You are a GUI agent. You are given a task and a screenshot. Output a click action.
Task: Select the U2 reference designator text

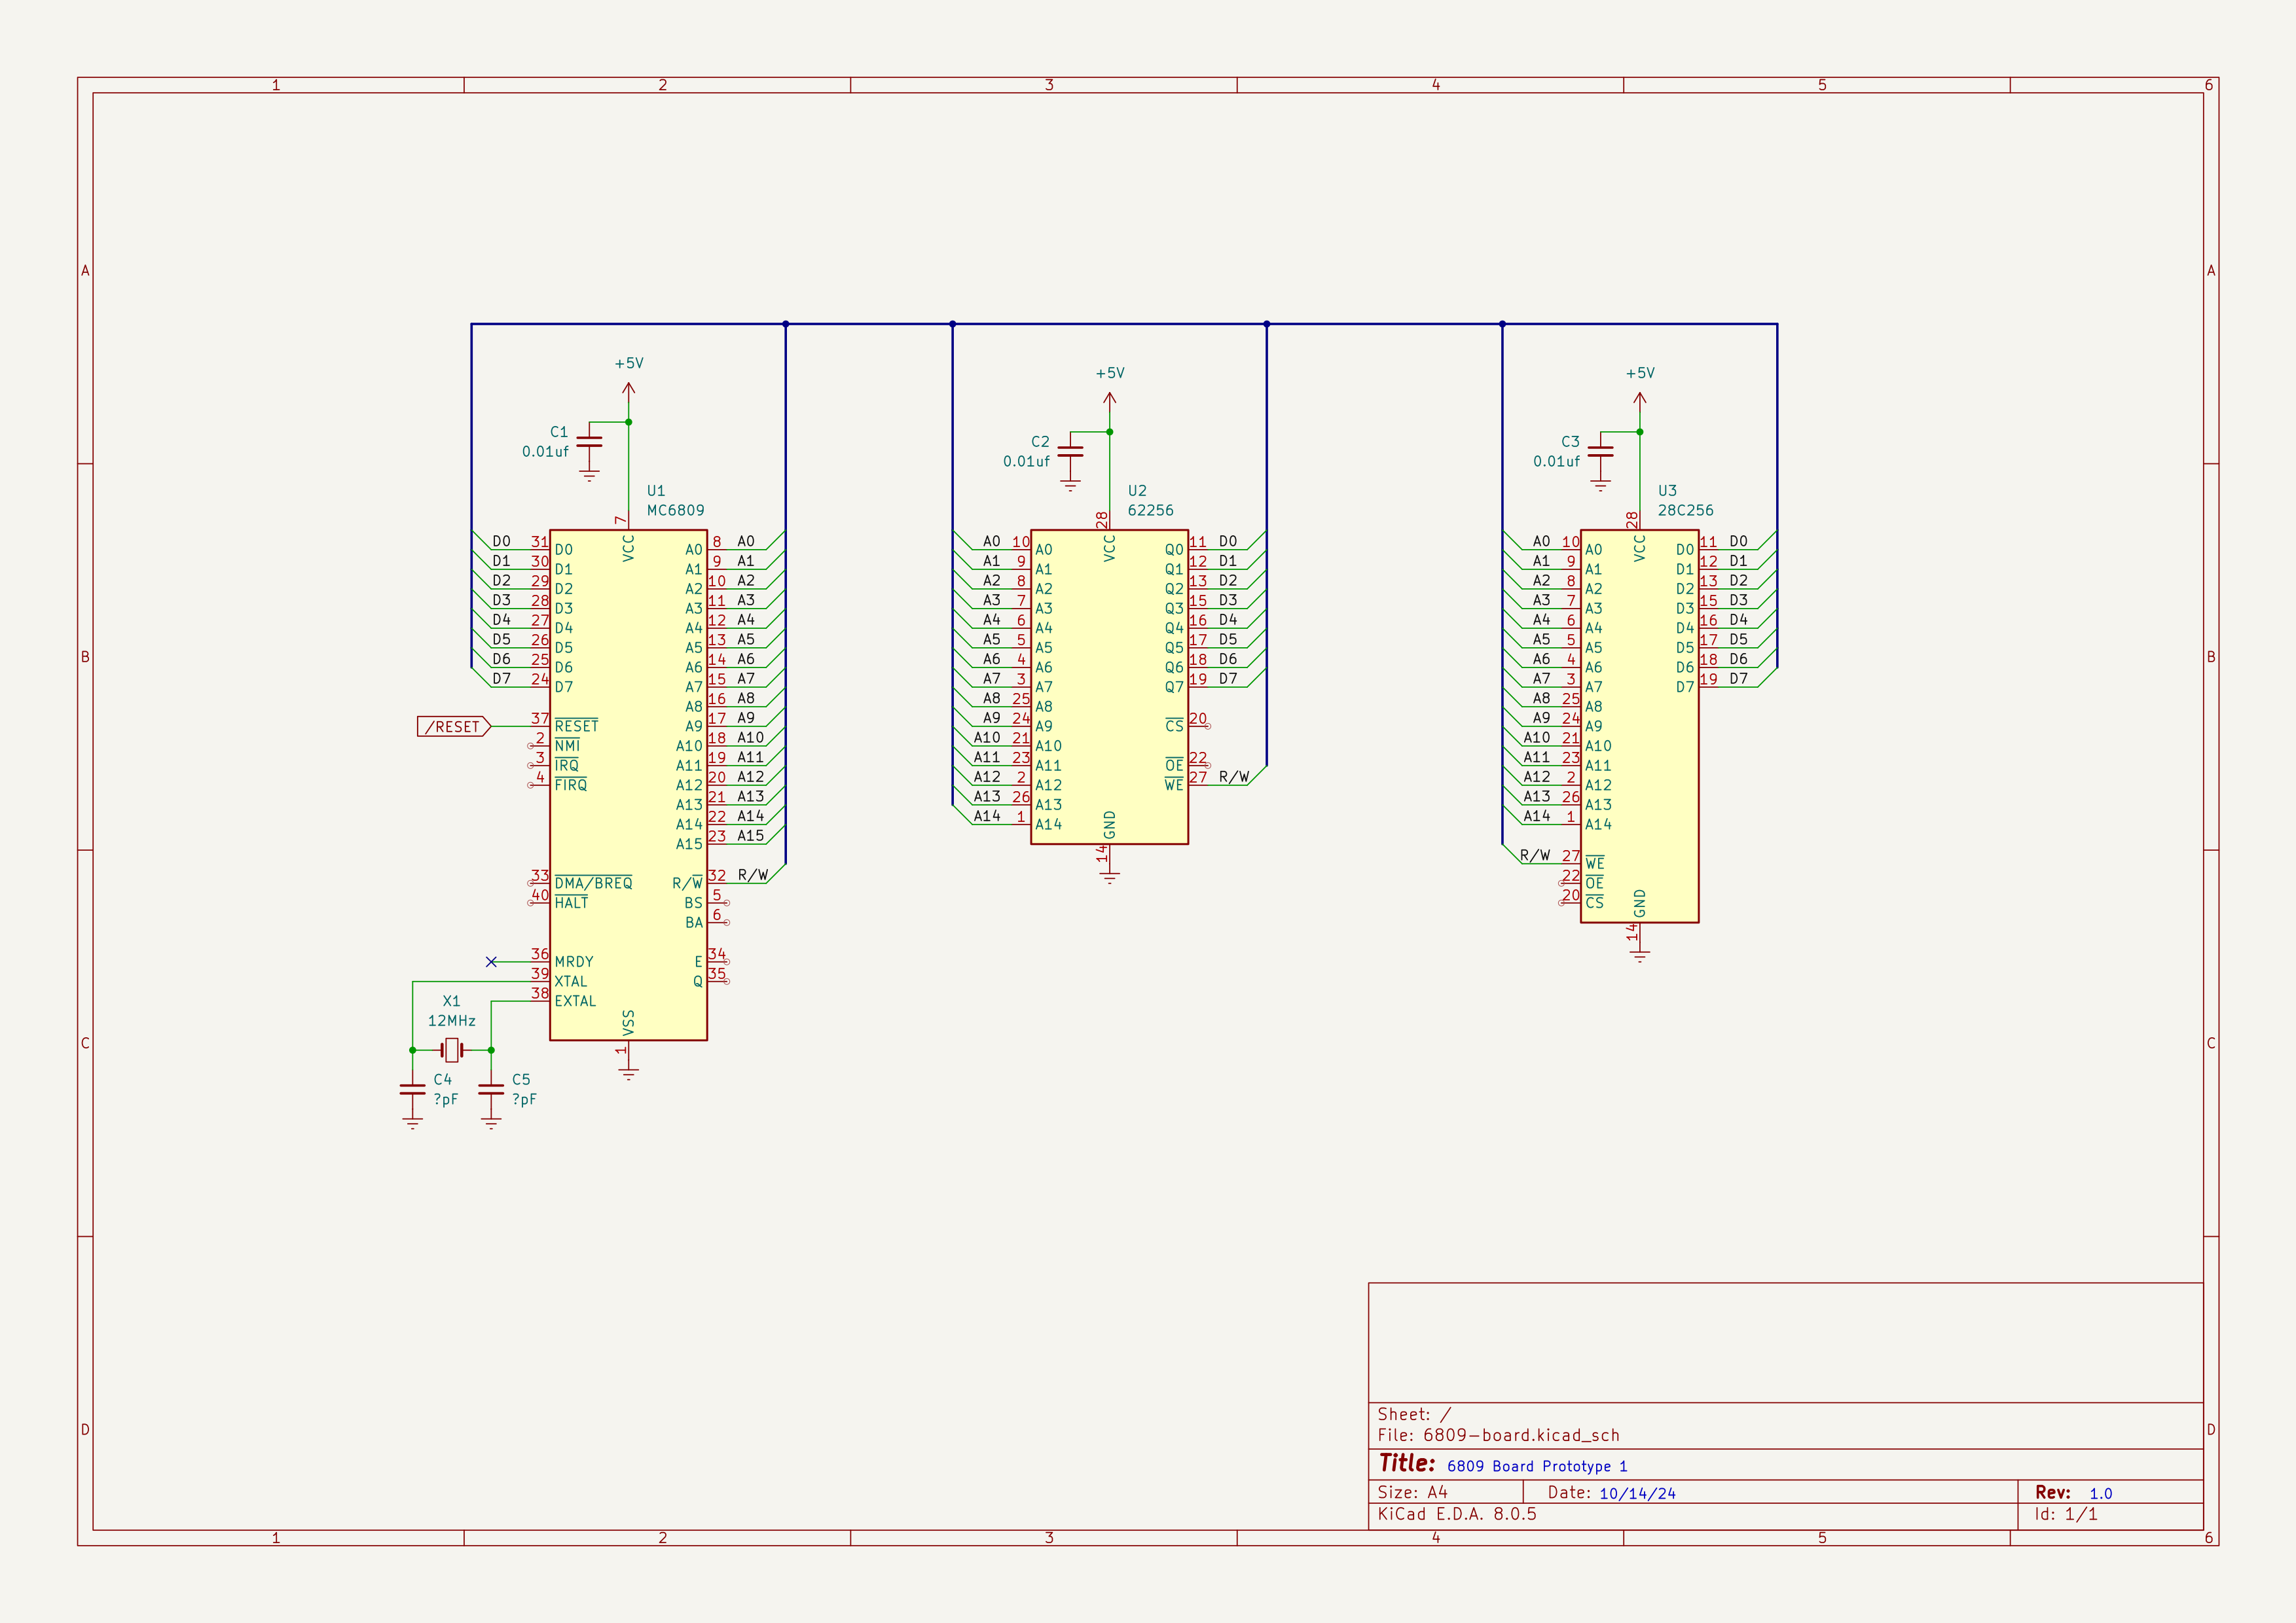pos(1137,491)
